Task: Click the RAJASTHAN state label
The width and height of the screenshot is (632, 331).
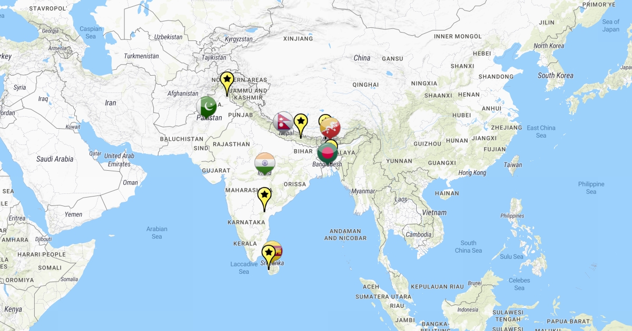Action: 231,143
